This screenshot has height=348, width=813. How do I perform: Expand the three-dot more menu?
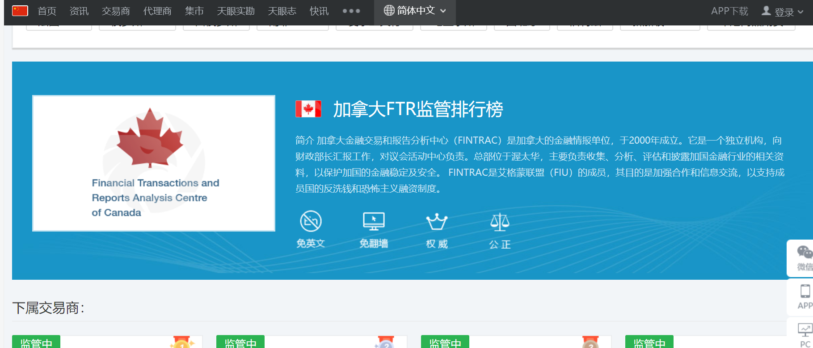pos(351,11)
